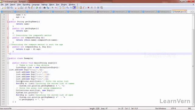Viewport: 195px width, 110px height.
Task: Open Find with the binoculars icon
Action: click(44, 8)
